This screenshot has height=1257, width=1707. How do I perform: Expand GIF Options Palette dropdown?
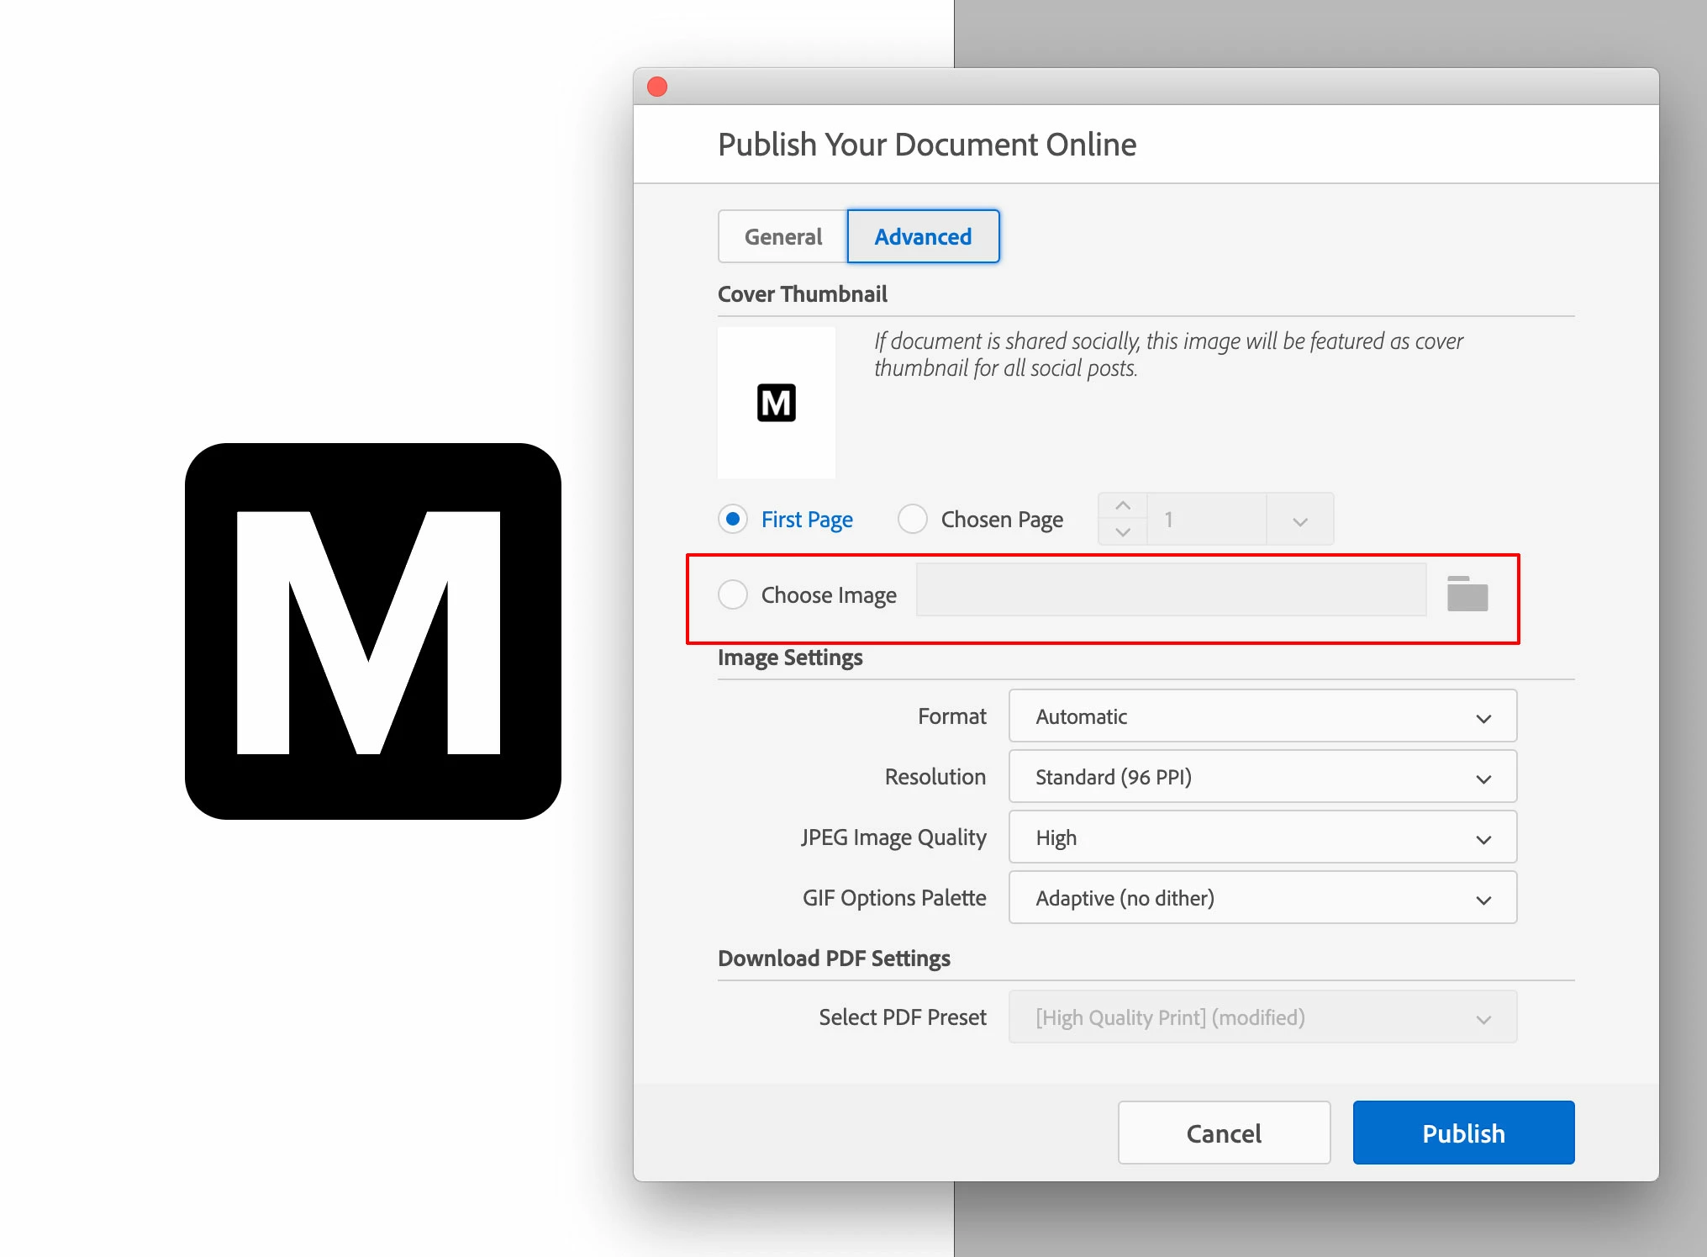click(x=1262, y=898)
